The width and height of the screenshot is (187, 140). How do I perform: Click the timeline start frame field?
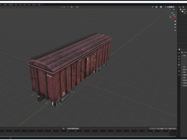pyautogui.click(x=164, y=128)
